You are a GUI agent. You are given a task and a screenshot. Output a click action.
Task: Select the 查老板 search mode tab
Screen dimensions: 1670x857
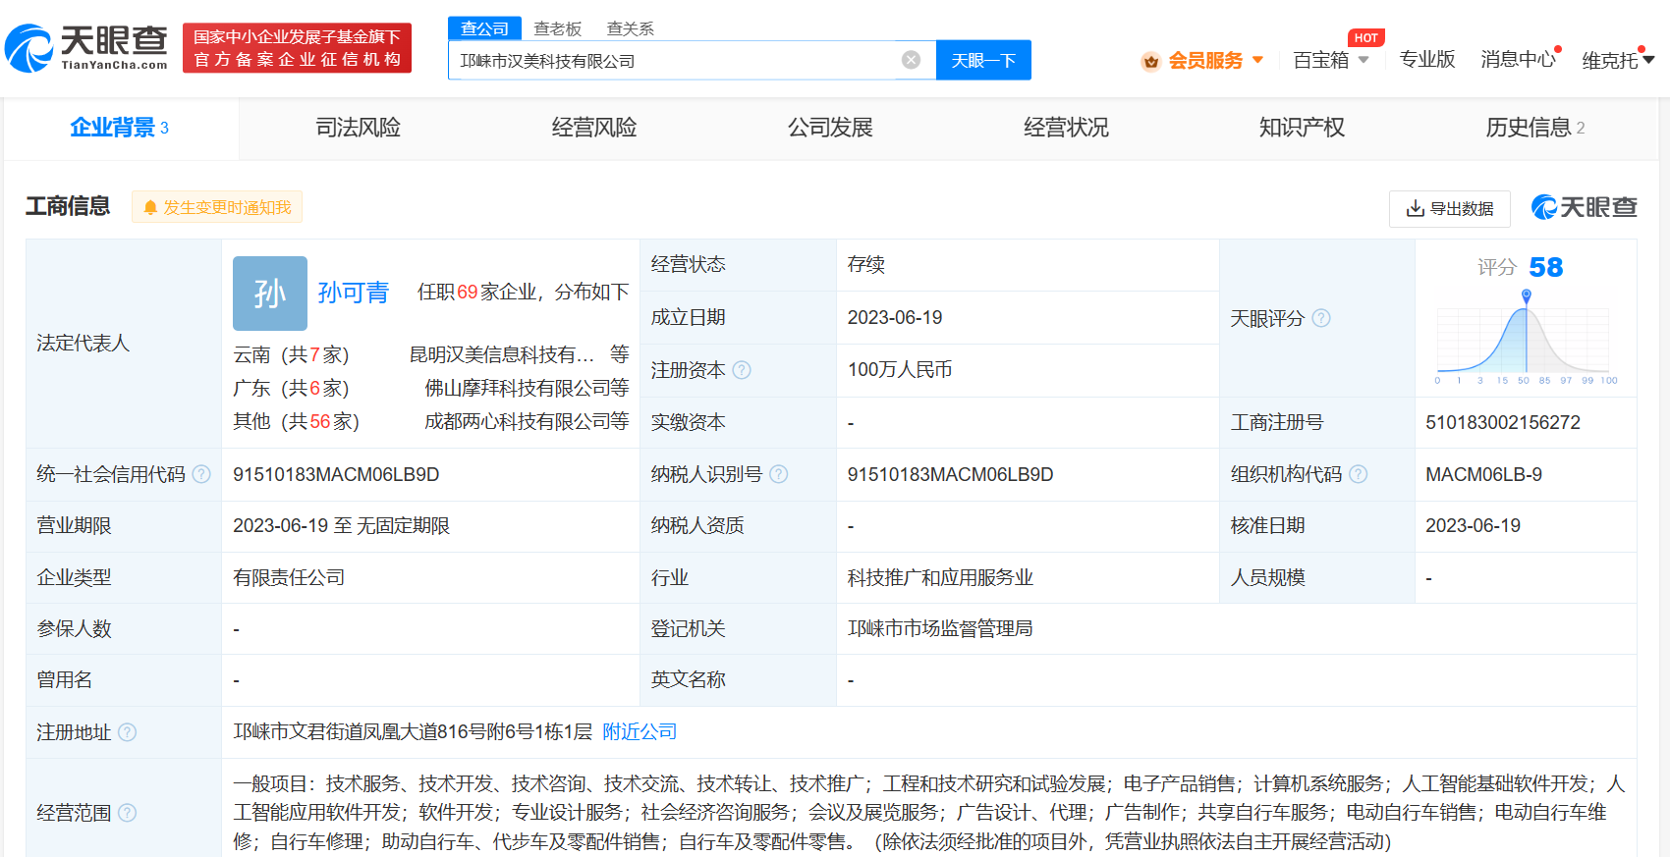tap(557, 28)
